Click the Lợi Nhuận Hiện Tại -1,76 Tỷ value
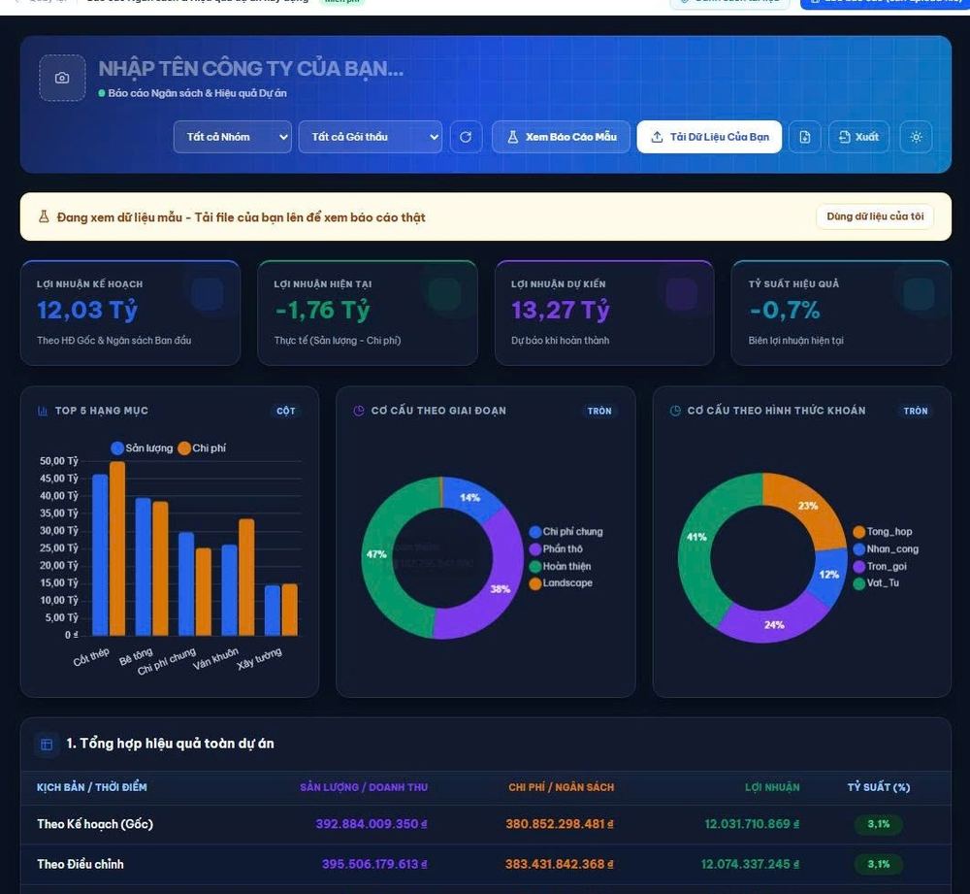This screenshot has height=894, width=970. pyautogui.click(x=322, y=310)
